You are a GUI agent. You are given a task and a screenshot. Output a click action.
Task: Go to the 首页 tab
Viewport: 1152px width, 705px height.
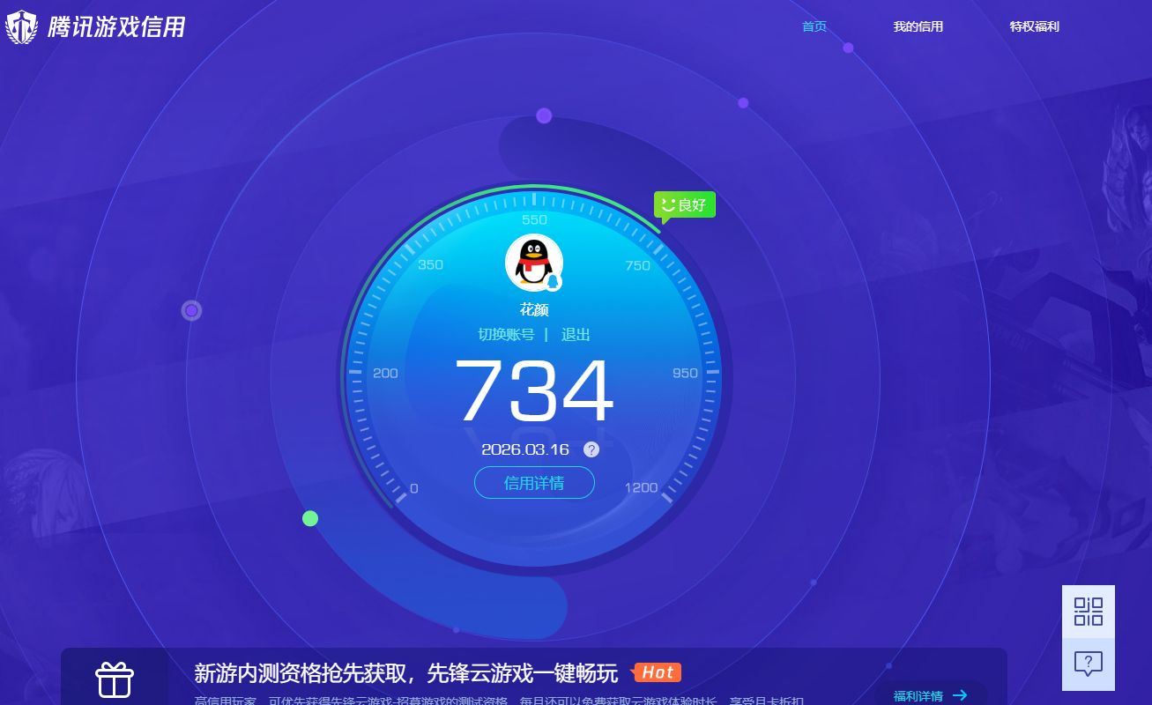[x=814, y=26]
